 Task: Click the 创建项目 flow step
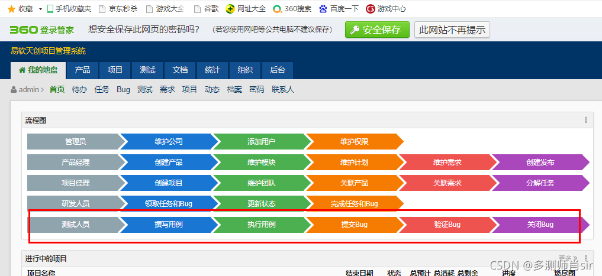(169, 183)
